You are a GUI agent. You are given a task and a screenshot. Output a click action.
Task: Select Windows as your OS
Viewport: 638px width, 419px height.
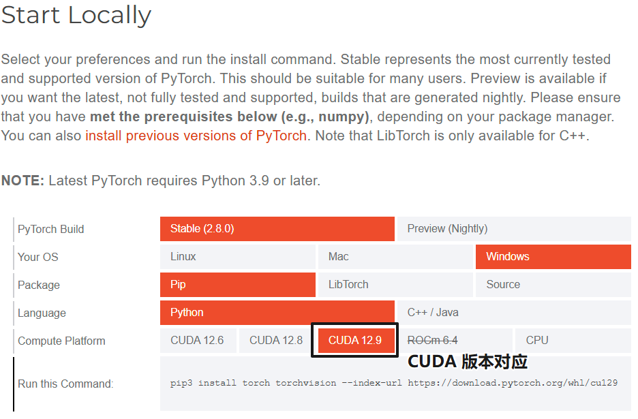tap(553, 257)
